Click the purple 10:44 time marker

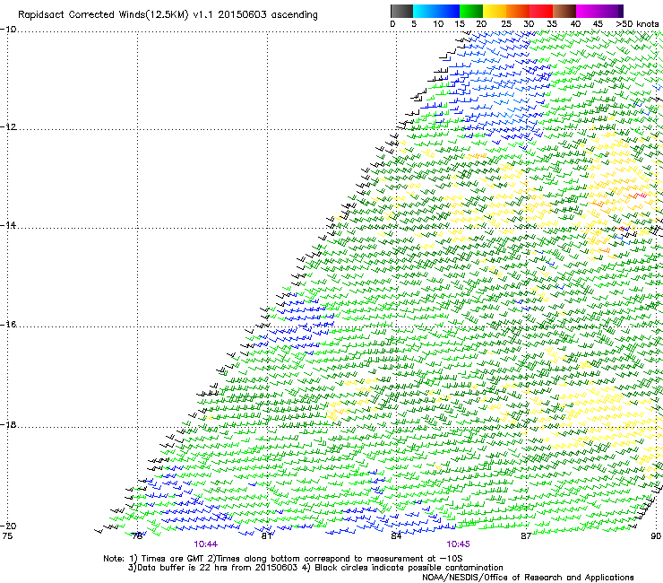pyautogui.click(x=206, y=544)
